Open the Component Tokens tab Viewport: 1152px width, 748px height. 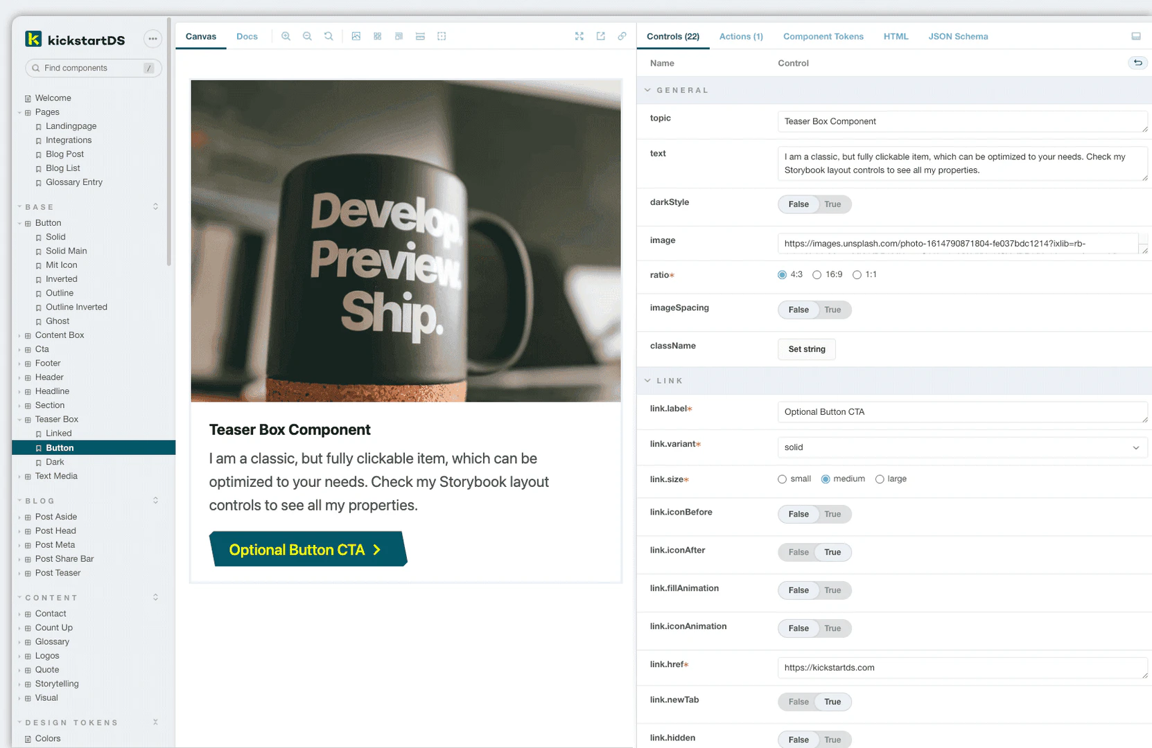coord(823,37)
